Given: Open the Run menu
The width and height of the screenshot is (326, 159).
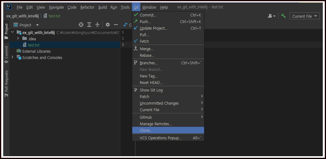Looking at the screenshot, I should 114,7.
